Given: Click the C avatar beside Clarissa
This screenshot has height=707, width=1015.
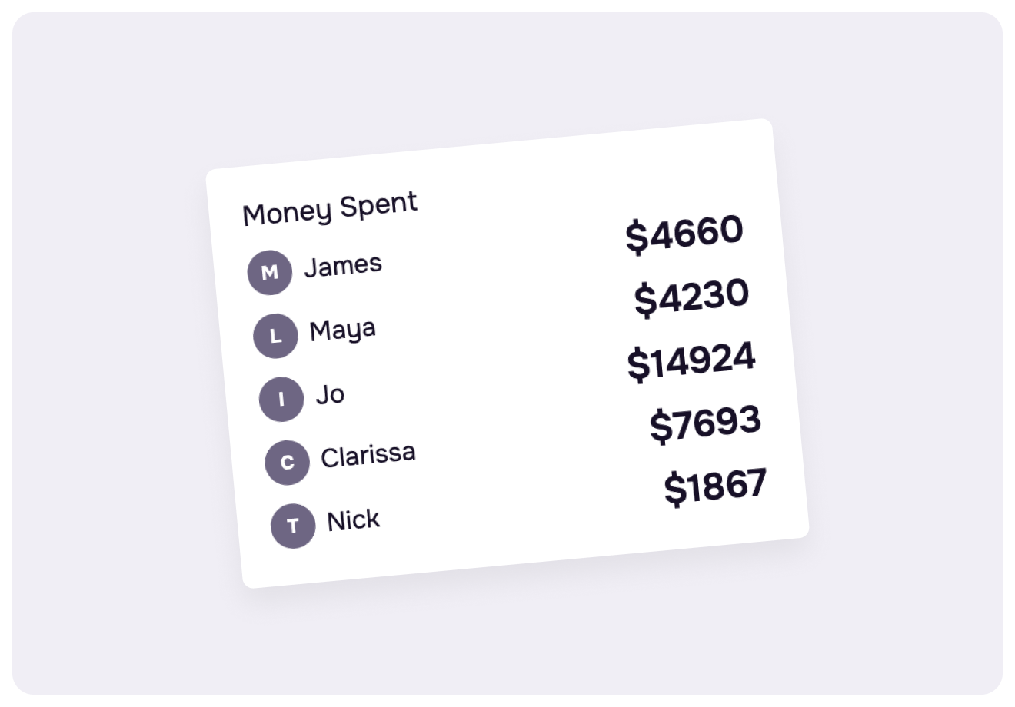Looking at the screenshot, I should coord(287,463).
